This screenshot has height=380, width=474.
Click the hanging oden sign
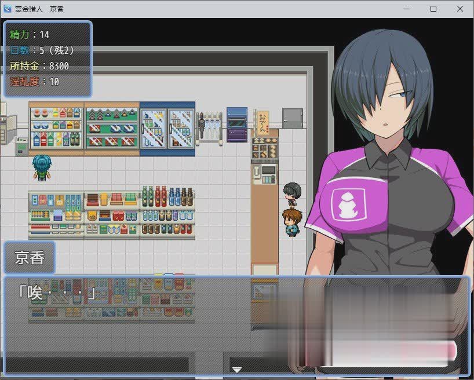(x=263, y=123)
